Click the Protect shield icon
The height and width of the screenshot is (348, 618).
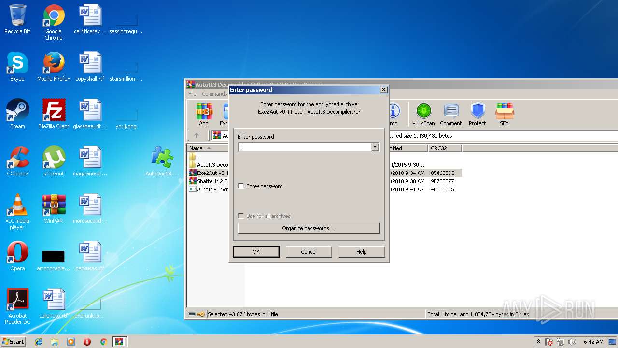(477, 115)
